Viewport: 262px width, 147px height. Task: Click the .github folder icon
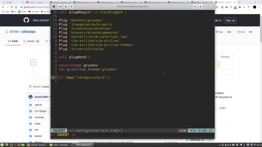[x=30, y=105]
